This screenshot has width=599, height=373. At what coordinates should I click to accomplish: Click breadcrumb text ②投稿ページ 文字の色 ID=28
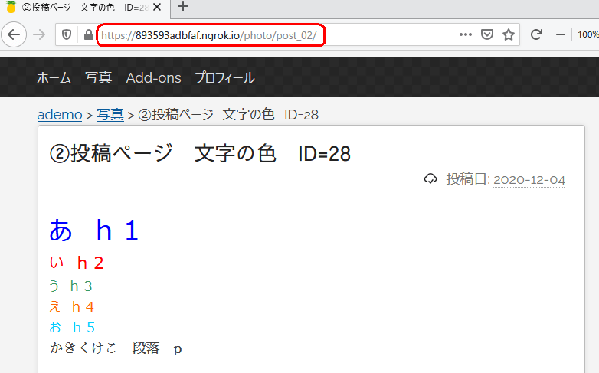pyautogui.click(x=228, y=115)
